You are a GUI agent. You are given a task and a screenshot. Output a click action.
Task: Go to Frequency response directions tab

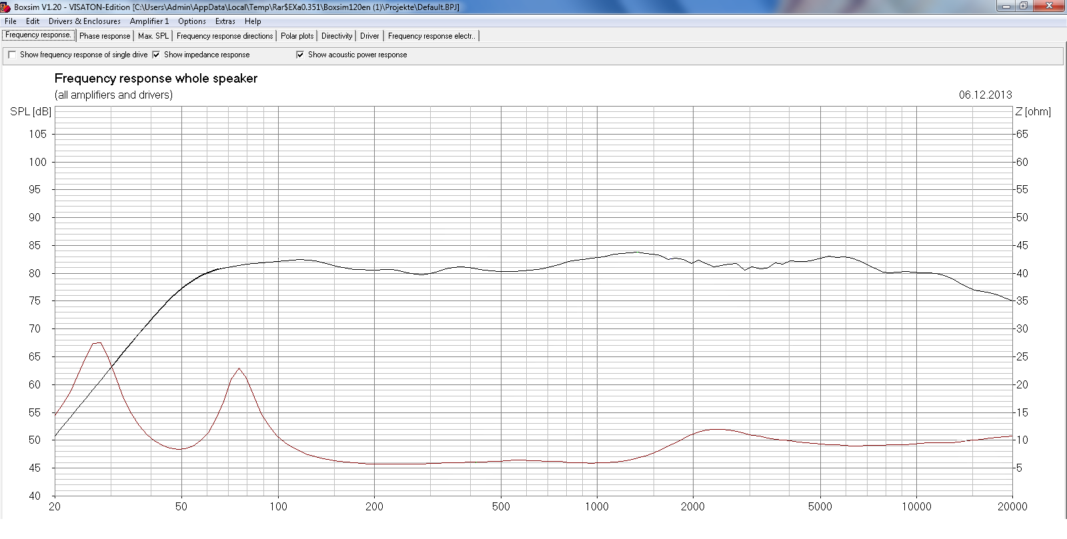225,36
